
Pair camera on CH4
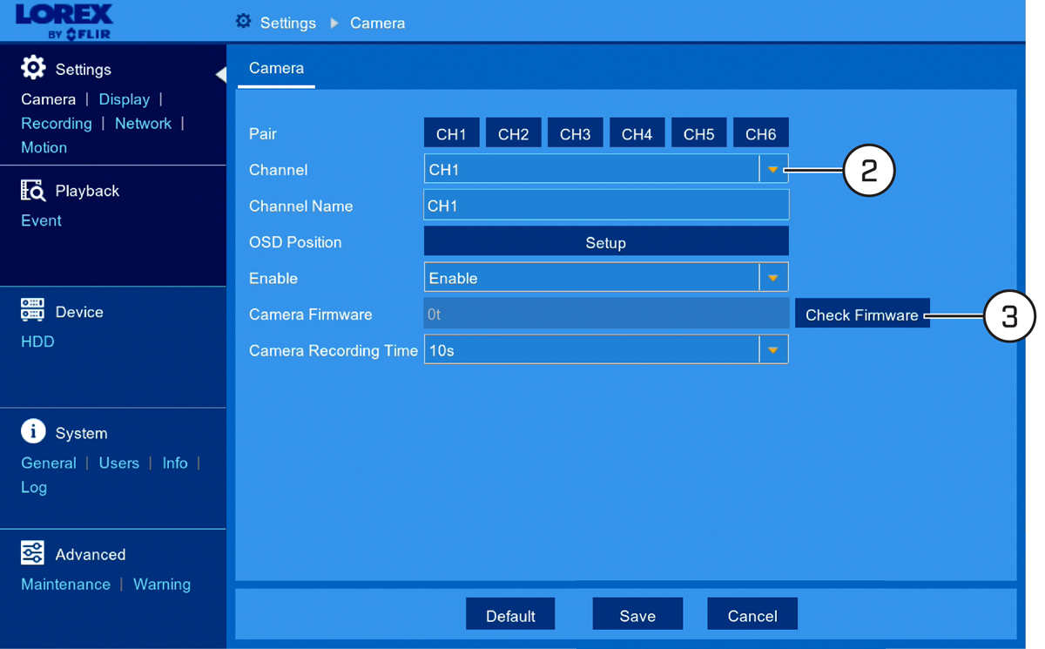[x=637, y=133]
